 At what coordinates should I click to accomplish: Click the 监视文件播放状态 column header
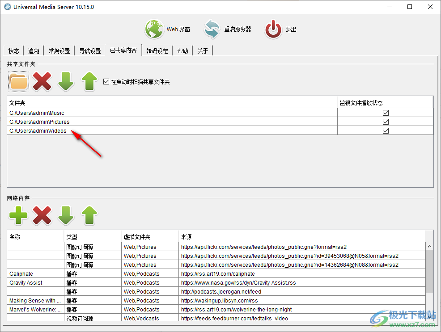(x=385, y=103)
